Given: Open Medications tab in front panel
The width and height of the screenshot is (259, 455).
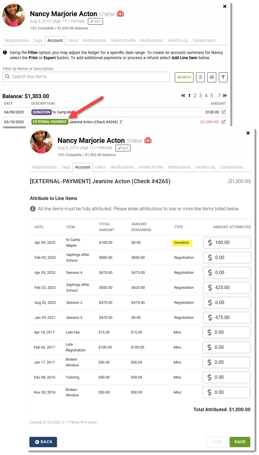Looking at the screenshot, I should 180,167.
